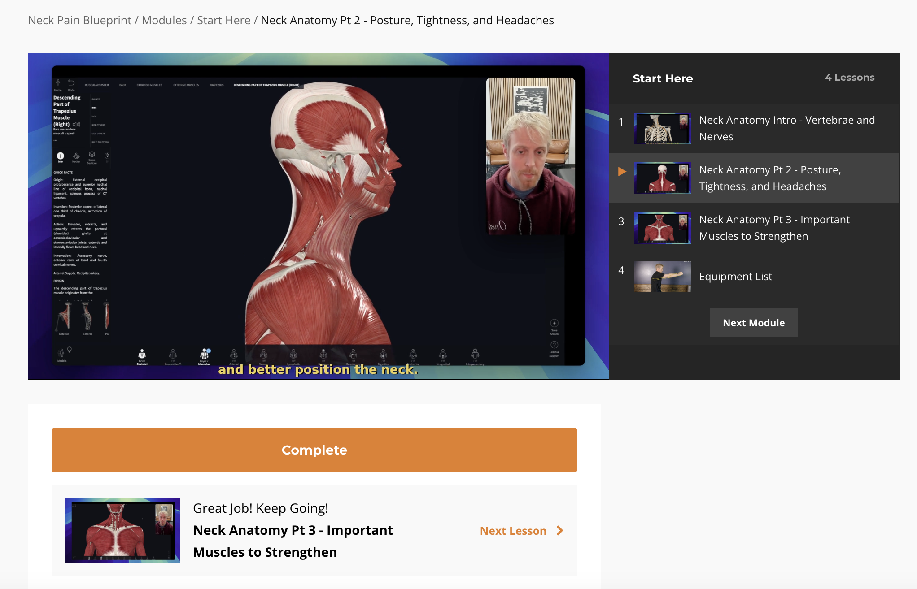This screenshot has height=589, width=917.
Task: Open the Learn & Support question icon
Action: coord(554,345)
